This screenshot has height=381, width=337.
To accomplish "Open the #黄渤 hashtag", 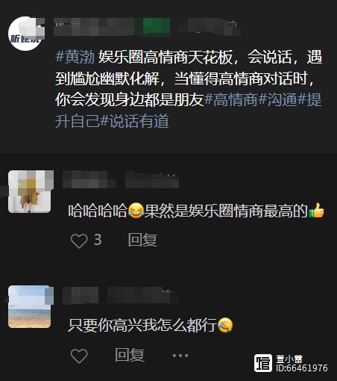I will click(x=75, y=57).
